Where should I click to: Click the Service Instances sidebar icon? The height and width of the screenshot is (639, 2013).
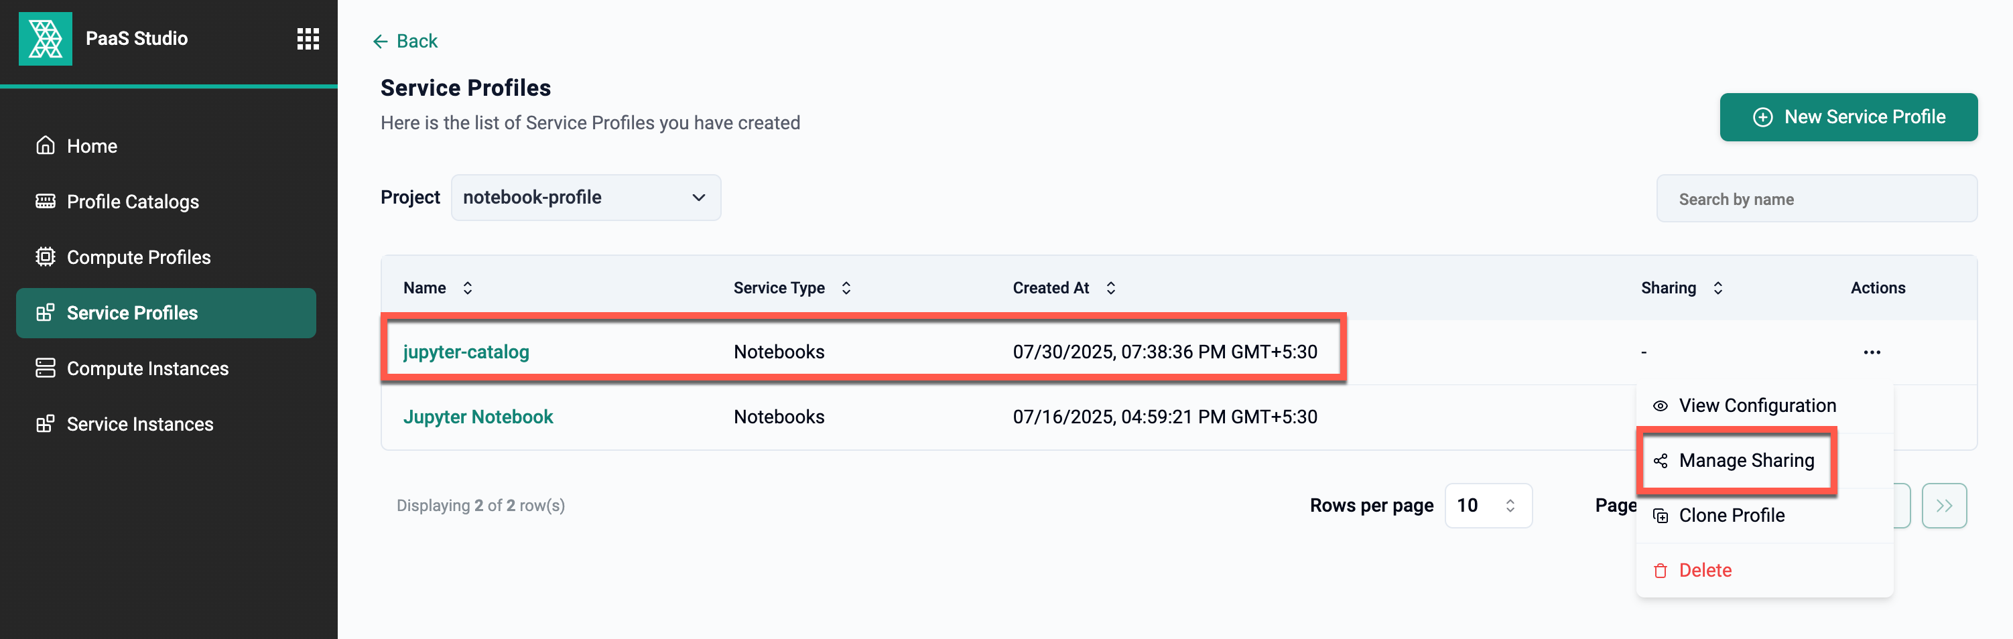46,423
